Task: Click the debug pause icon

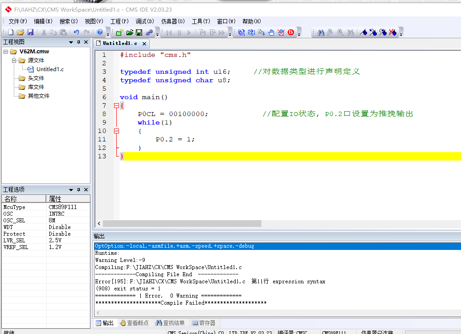Action: pyautogui.click(x=180, y=32)
